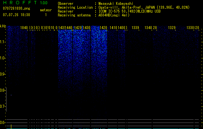The height and width of the screenshot is (129, 203).
Task: Click the 1420 time marker
Action: coord(104,28)
